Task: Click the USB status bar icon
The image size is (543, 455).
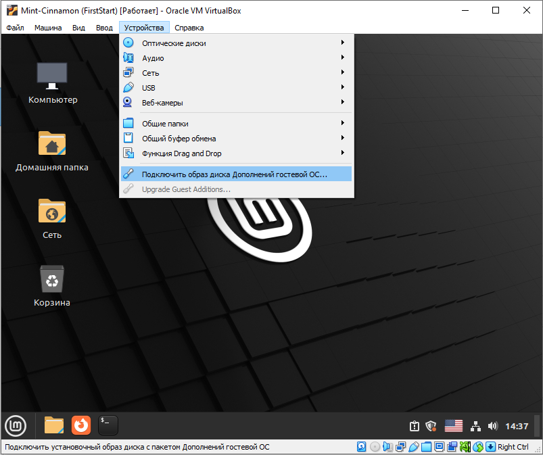Action: (x=413, y=447)
